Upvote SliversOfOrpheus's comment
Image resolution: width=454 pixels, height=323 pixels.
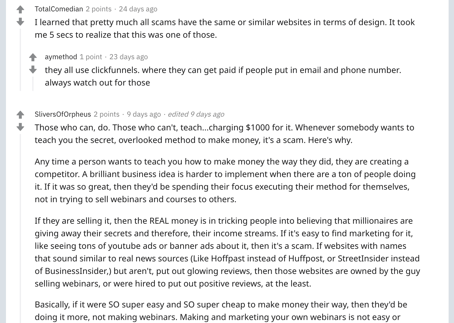20,115
